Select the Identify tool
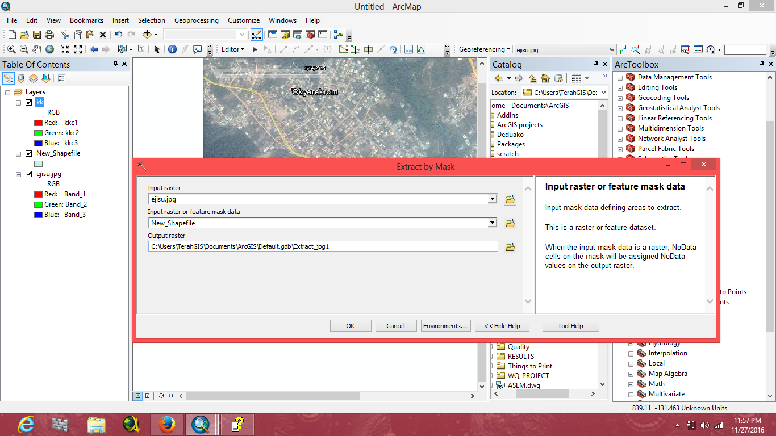 172,49
